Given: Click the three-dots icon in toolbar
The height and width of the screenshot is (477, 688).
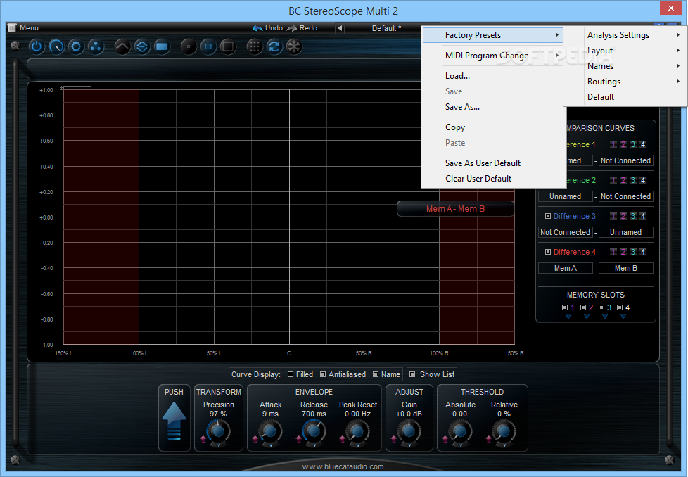Looking at the screenshot, I should [96, 46].
